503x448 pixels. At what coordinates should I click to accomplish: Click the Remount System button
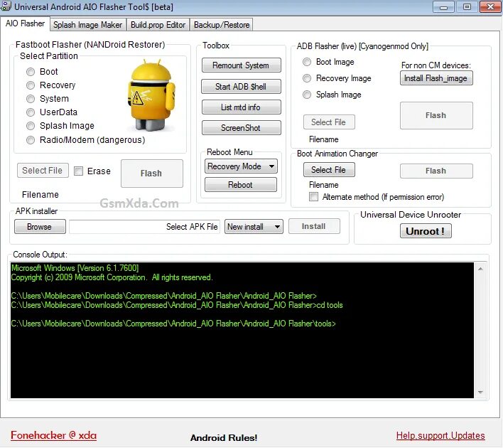[242, 65]
